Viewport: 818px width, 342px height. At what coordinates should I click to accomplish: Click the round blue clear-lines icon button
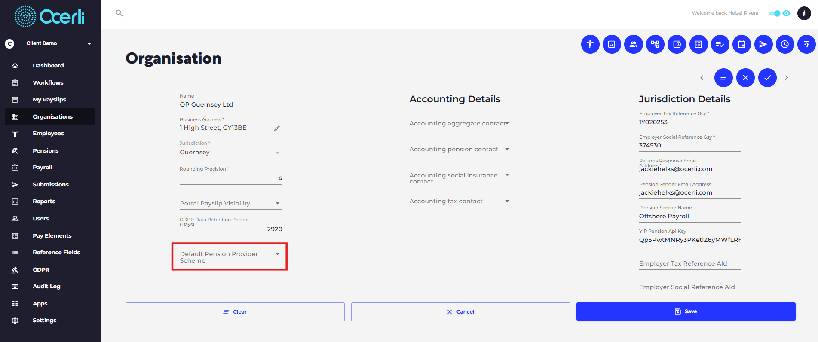(x=723, y=78)
